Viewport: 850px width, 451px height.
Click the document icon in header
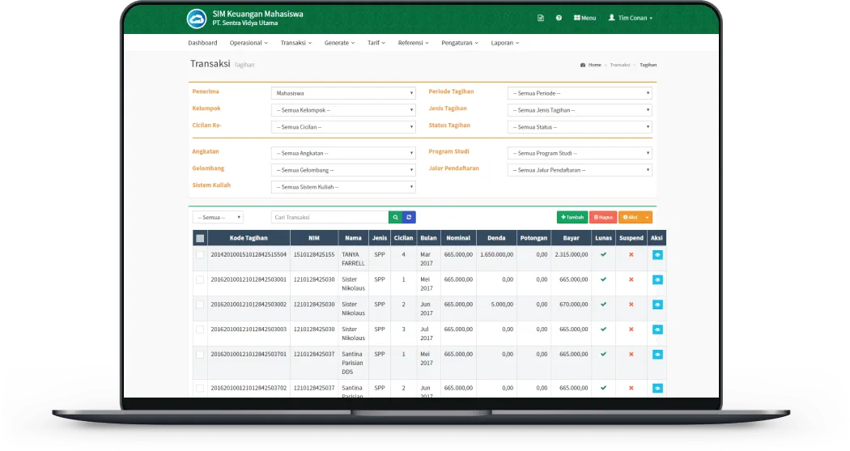click(x=541, y=18)
